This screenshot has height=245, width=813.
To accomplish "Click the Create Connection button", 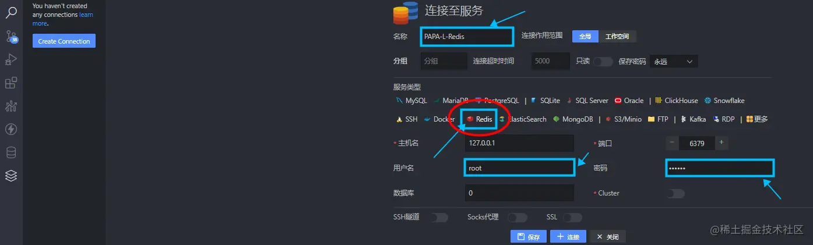I will coord(64,41).
